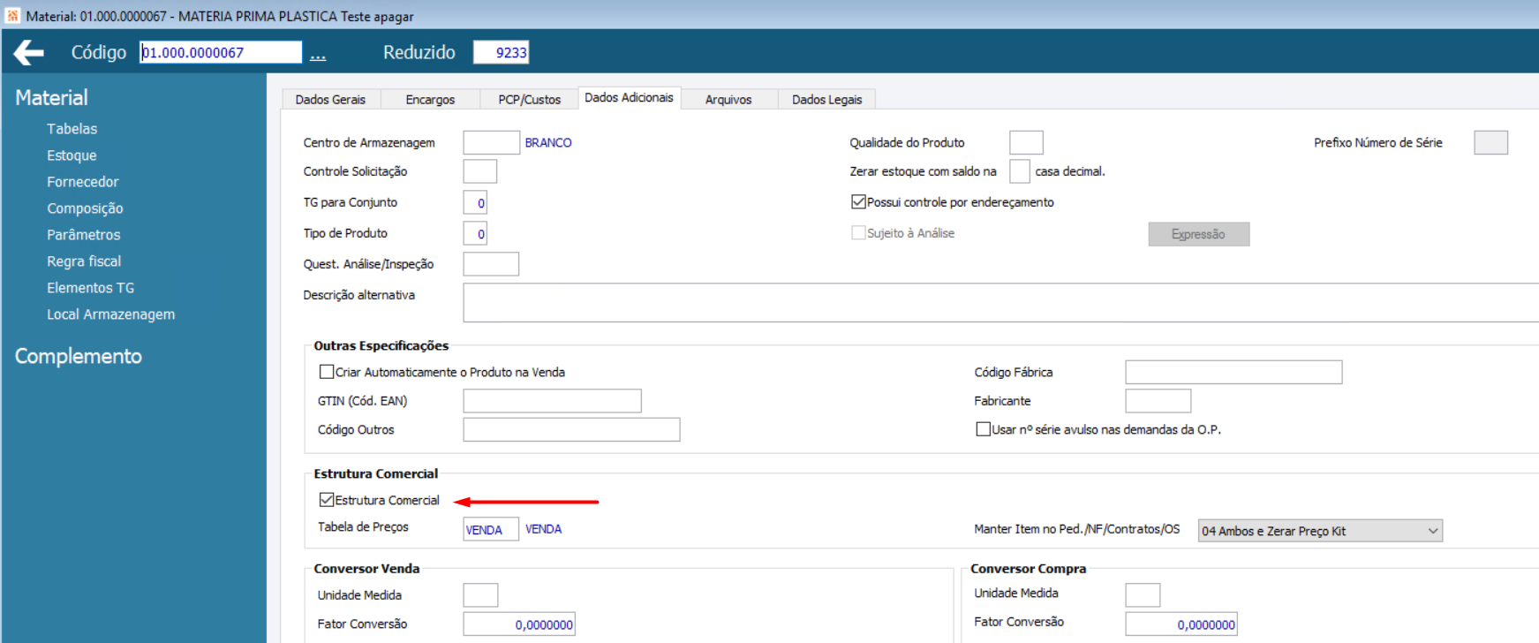
Task: Open the PCP/Custos tab
Action: point(529,100)
